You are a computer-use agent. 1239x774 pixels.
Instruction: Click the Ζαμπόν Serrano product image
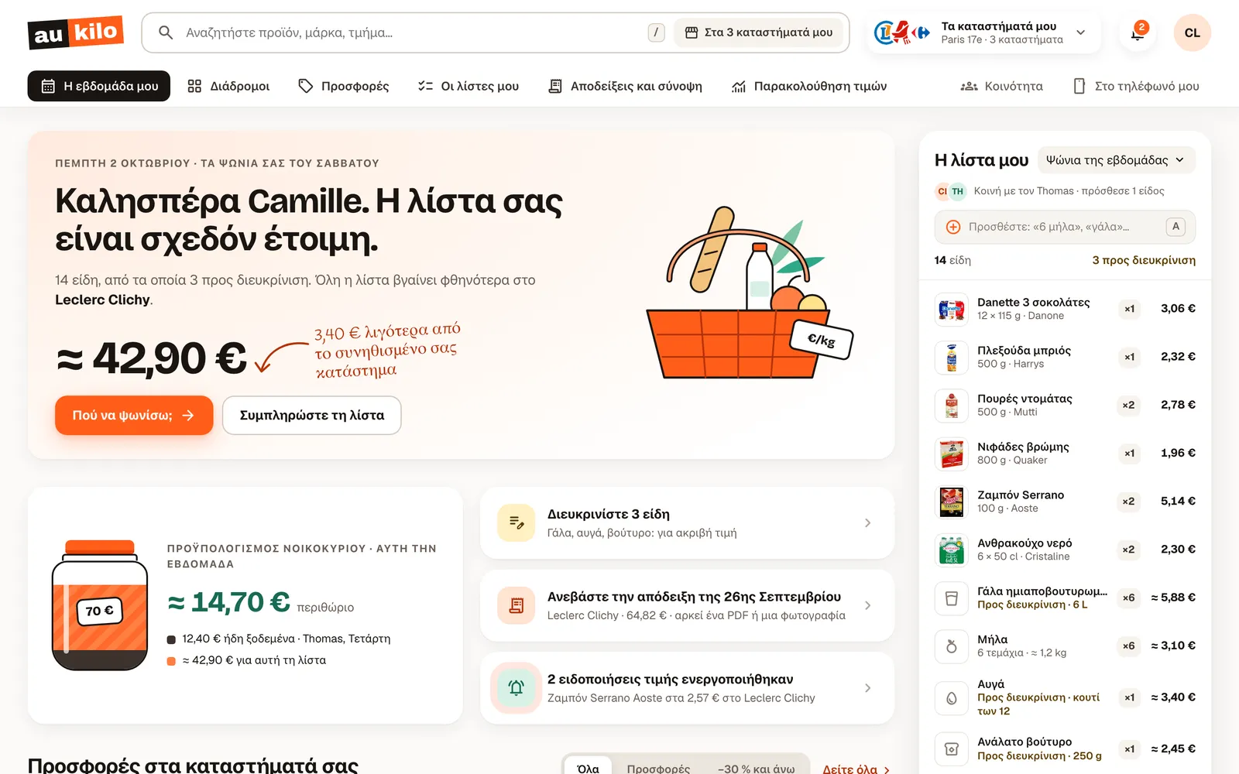952,502
